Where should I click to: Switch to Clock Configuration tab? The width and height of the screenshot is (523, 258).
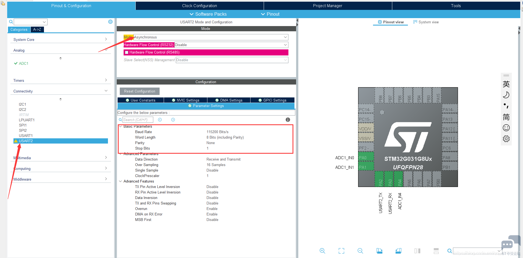click(x=199, y=6)
